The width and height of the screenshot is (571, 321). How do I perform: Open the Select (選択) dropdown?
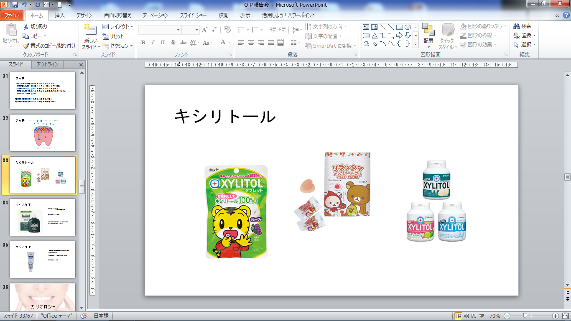(525, 45)
